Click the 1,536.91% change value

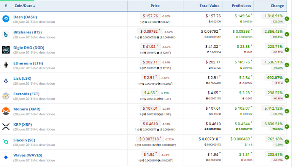coord(273,62)
